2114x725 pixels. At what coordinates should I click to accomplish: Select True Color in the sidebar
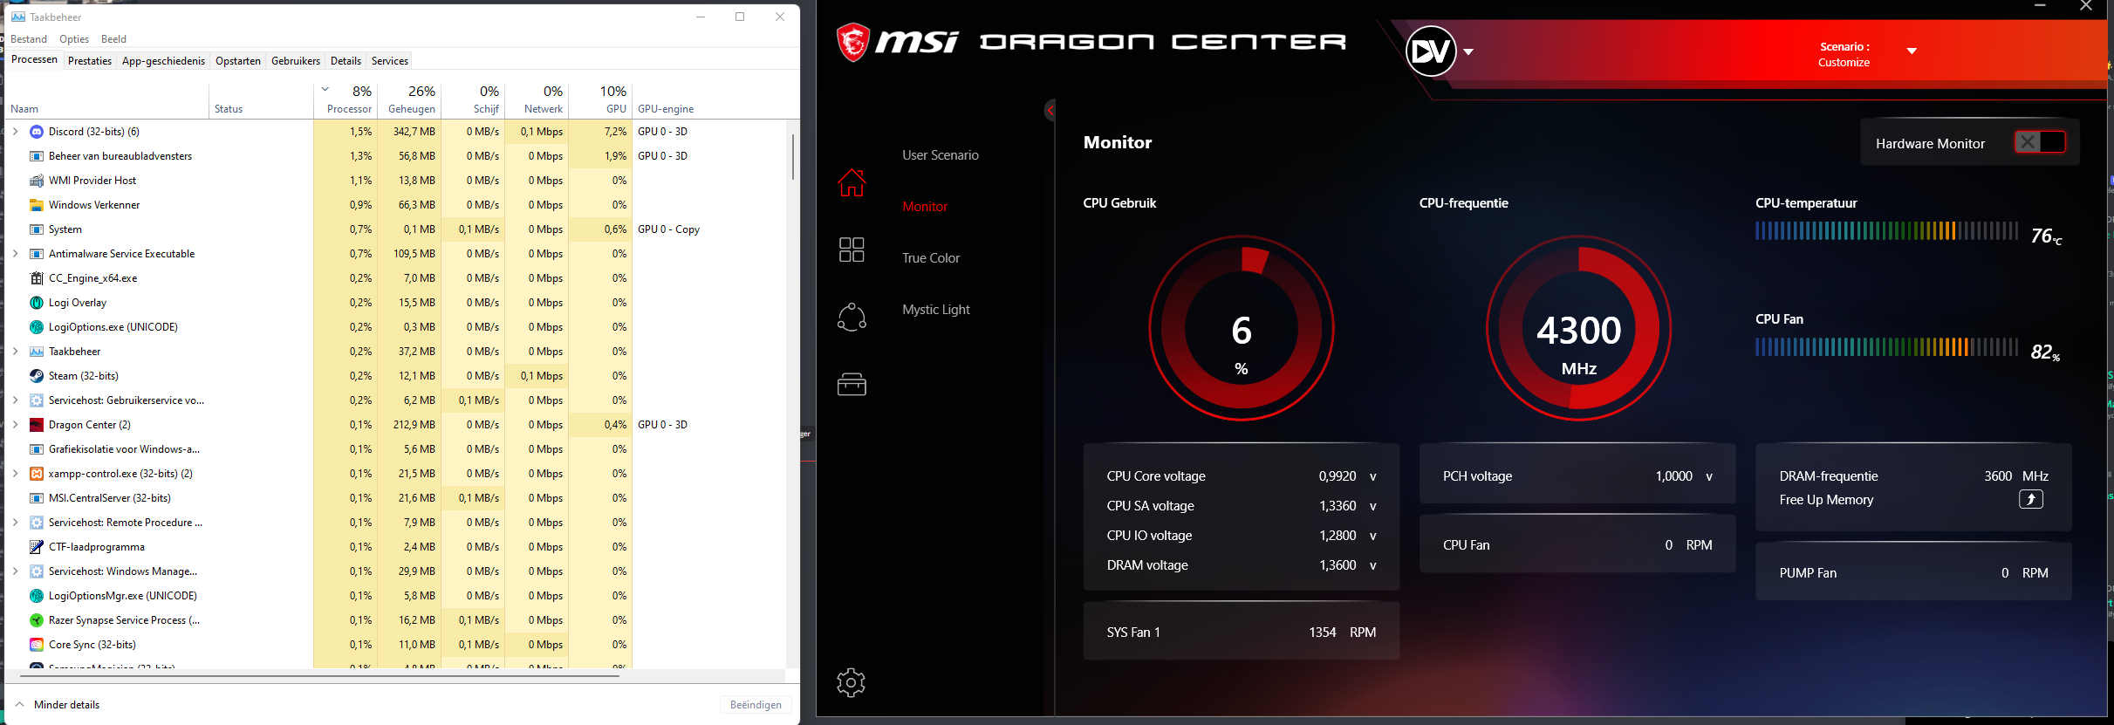(930, 258)
